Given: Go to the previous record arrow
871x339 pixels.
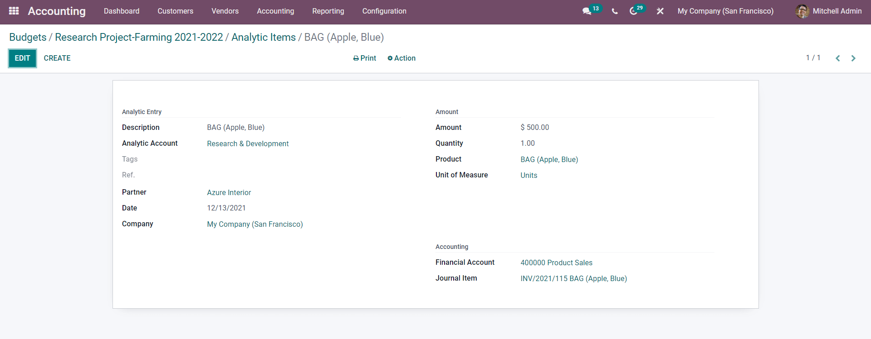Looking at the screenshot, I should [x=838, y=58].
